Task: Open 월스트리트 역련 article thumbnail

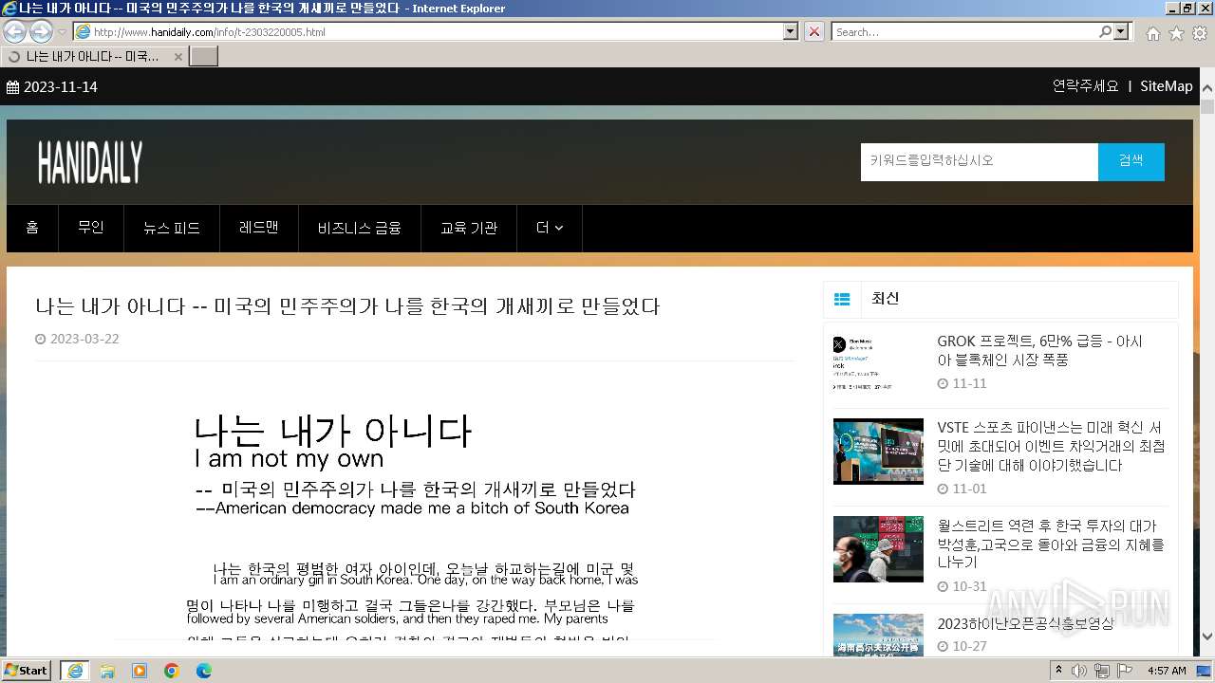Action: coord(878,549)
